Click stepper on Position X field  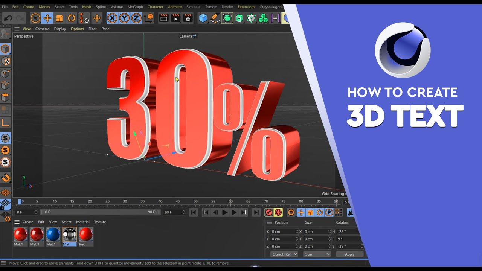[x=297, y=231]
